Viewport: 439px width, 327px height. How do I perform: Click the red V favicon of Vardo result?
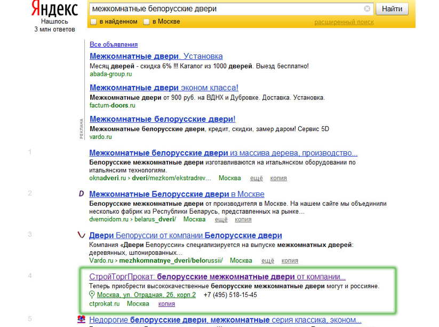pyautogui.click(x=81, y=235)
